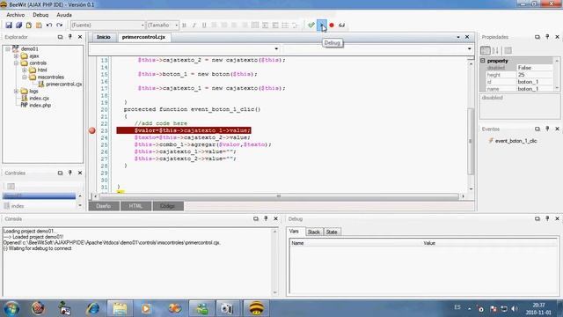The image size is (563, 317).
Task: Select the primercontrol.cjx editor tab
Action: [x=143, y=37]
